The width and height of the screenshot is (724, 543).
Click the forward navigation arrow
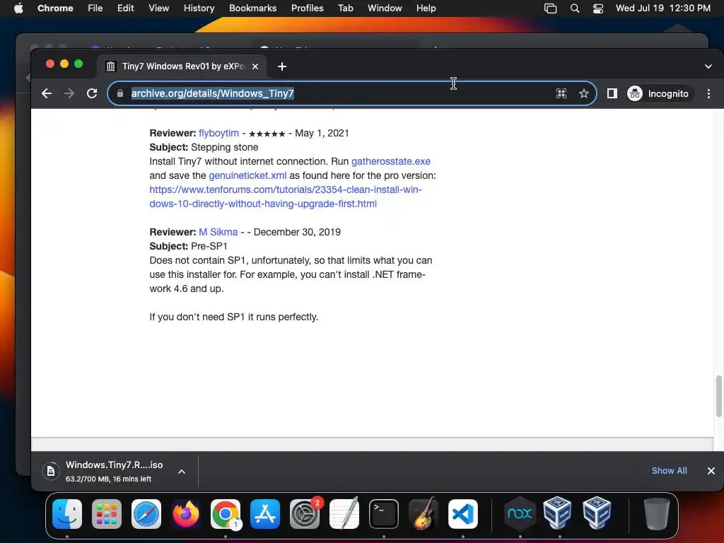coord(69,94)
